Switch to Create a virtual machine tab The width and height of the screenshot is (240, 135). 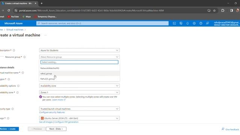click(18, 3)
